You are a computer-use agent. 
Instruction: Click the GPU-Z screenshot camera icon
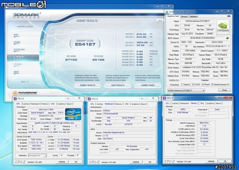[229, 16]
